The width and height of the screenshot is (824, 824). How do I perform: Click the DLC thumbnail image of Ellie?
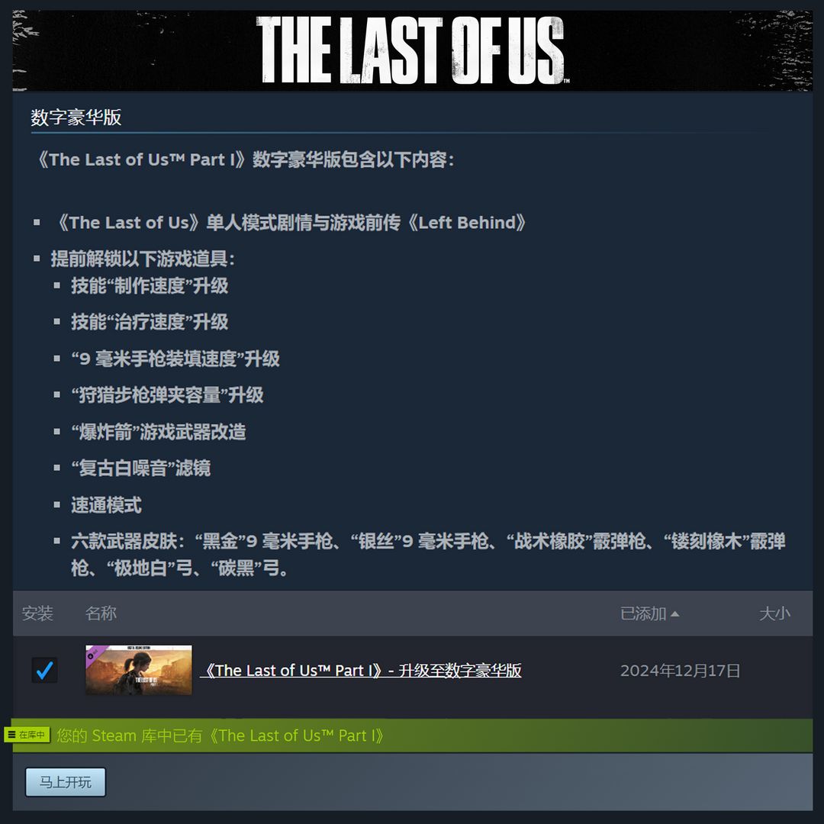point(139,670)
